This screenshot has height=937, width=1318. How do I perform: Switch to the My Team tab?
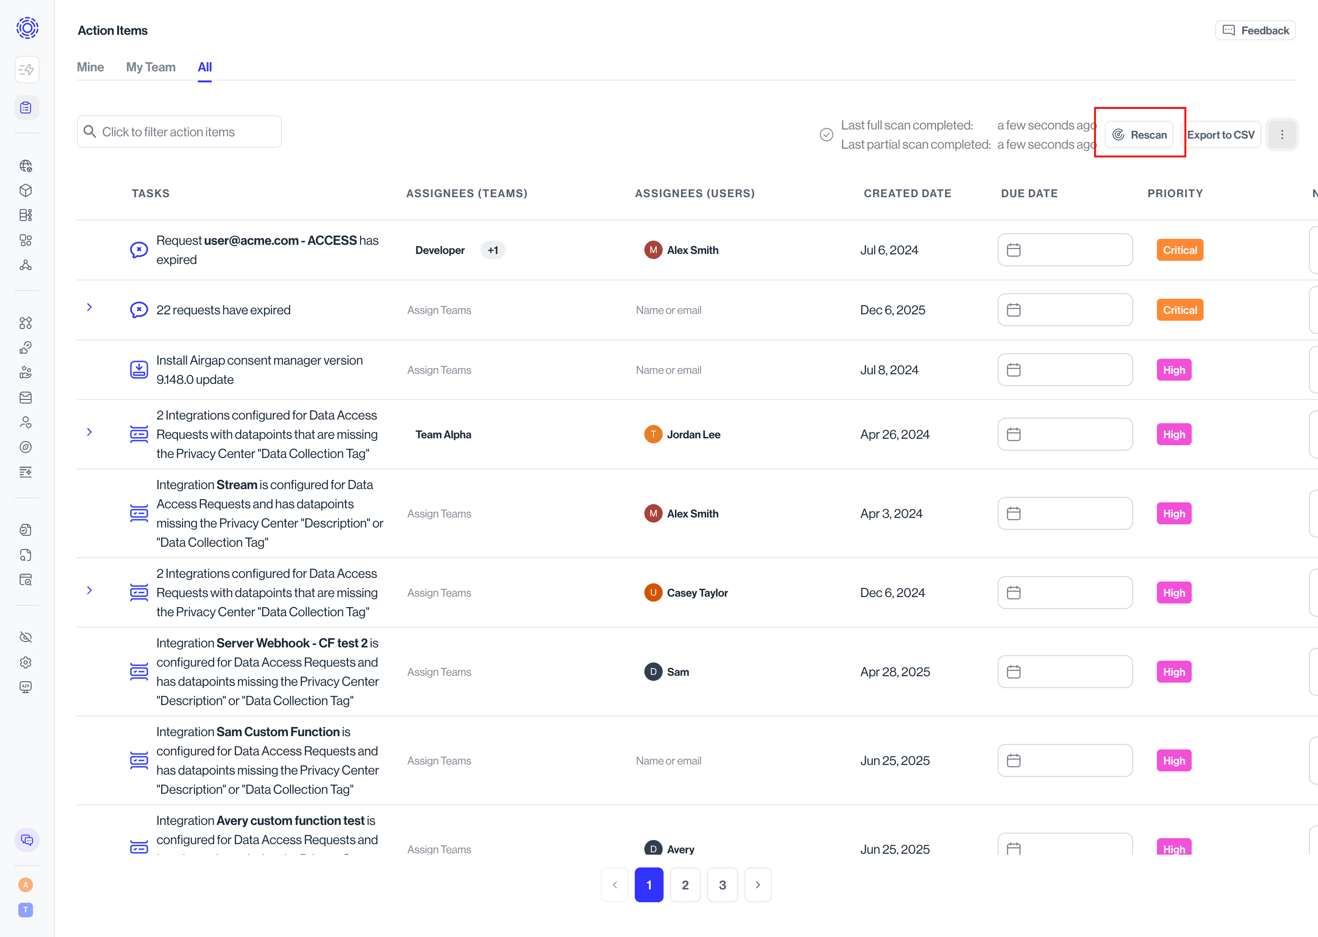click(x=151, y=67)
